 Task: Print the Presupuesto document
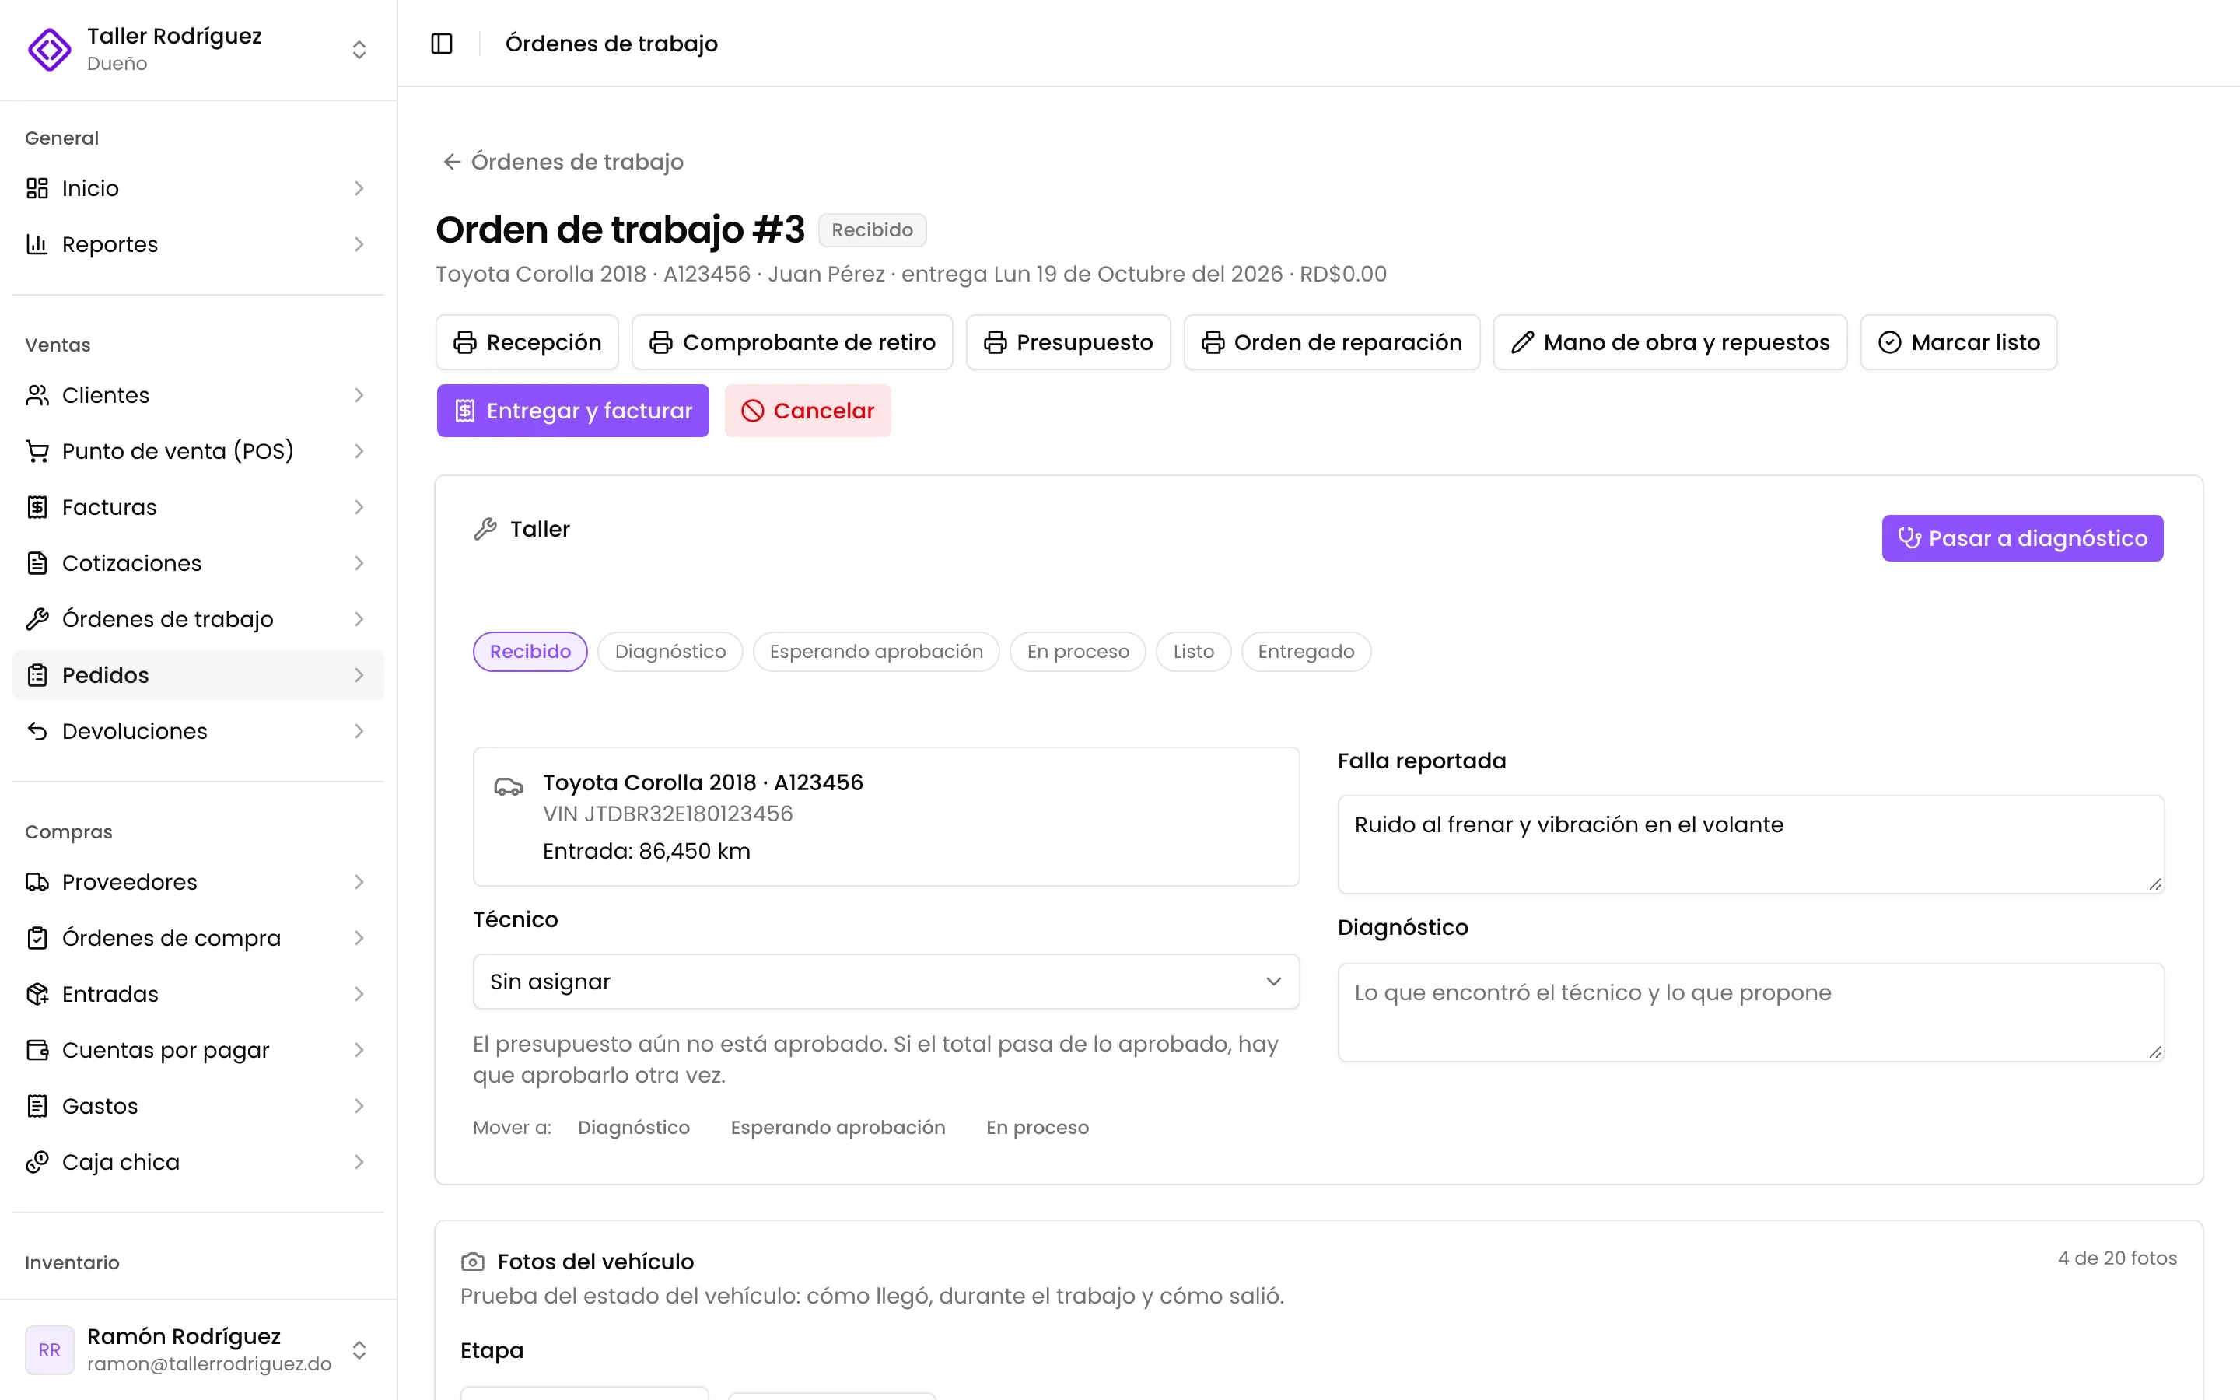pyautogui.click(x=1068, y=342)
